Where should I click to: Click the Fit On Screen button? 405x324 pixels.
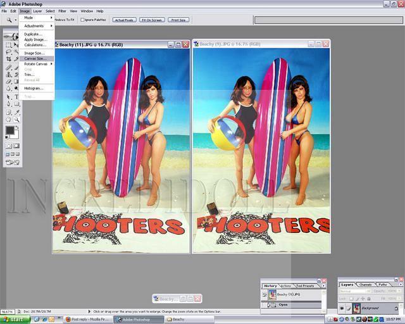pyautogui.click(x=152, y=20)
